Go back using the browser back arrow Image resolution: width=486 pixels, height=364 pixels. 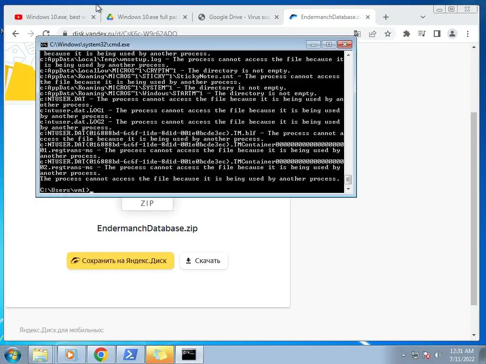[x=16, y=34]
